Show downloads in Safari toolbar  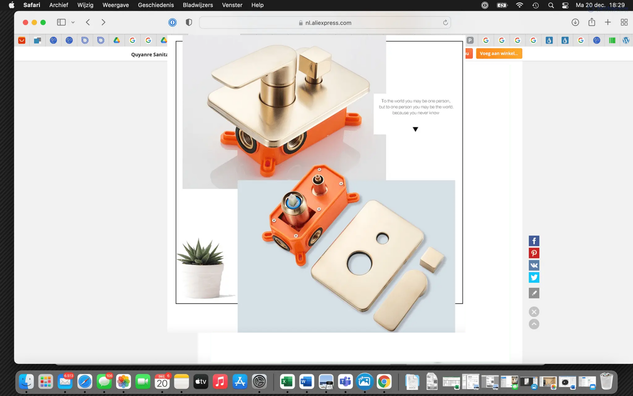pyautogui.click(x=575, y=22)
